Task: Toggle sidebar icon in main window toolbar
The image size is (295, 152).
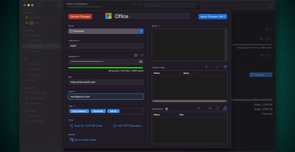Action: pyautogui.click(x=40, y=5)
